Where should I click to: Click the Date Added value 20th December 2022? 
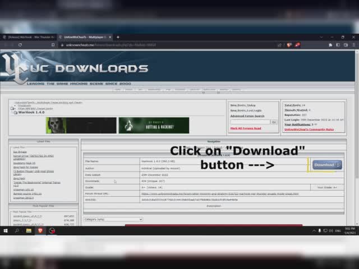[155, 175]
